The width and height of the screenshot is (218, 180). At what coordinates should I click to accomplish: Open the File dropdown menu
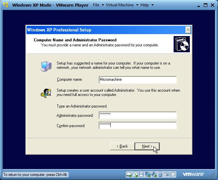(98, 5)
